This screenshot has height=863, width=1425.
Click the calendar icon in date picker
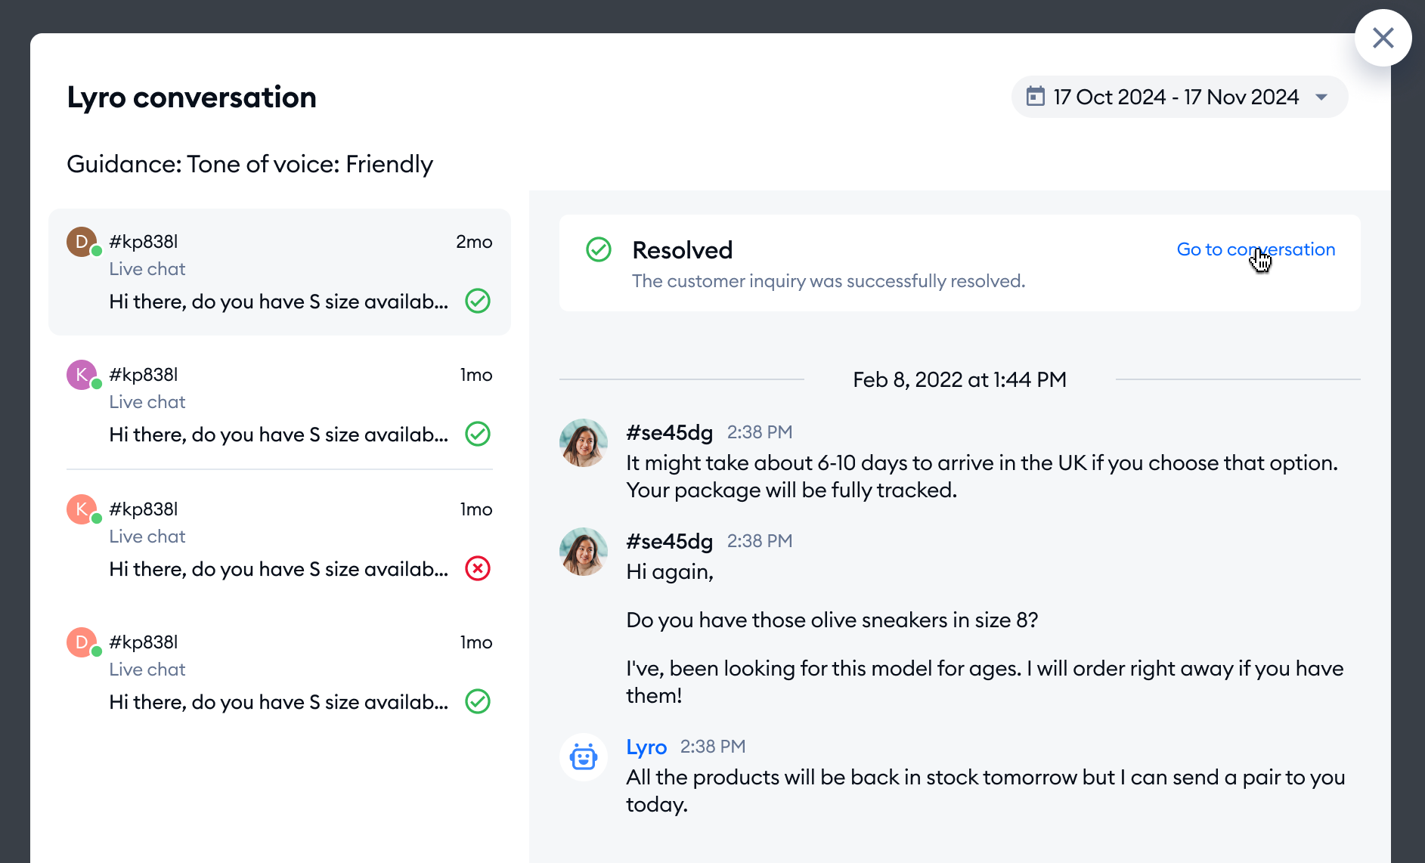click(1035, 97)
